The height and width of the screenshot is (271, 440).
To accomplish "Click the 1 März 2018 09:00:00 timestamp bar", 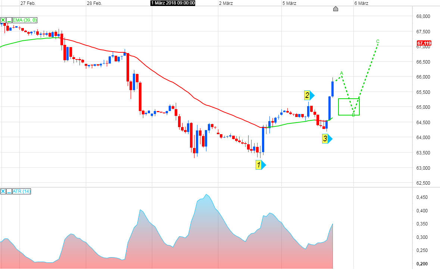I will click(x=172, y=3).
